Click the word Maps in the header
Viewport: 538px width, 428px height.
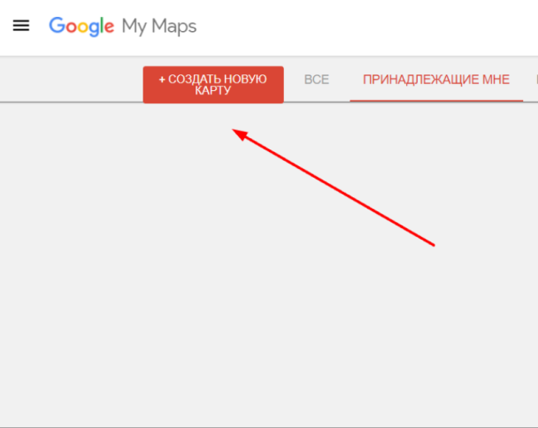coord(174,27)
